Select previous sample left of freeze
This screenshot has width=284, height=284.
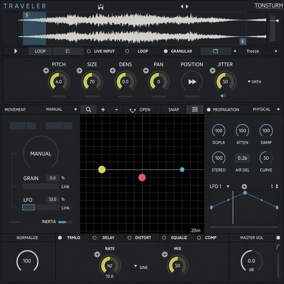pyautogui.click(x=235, y=51)
